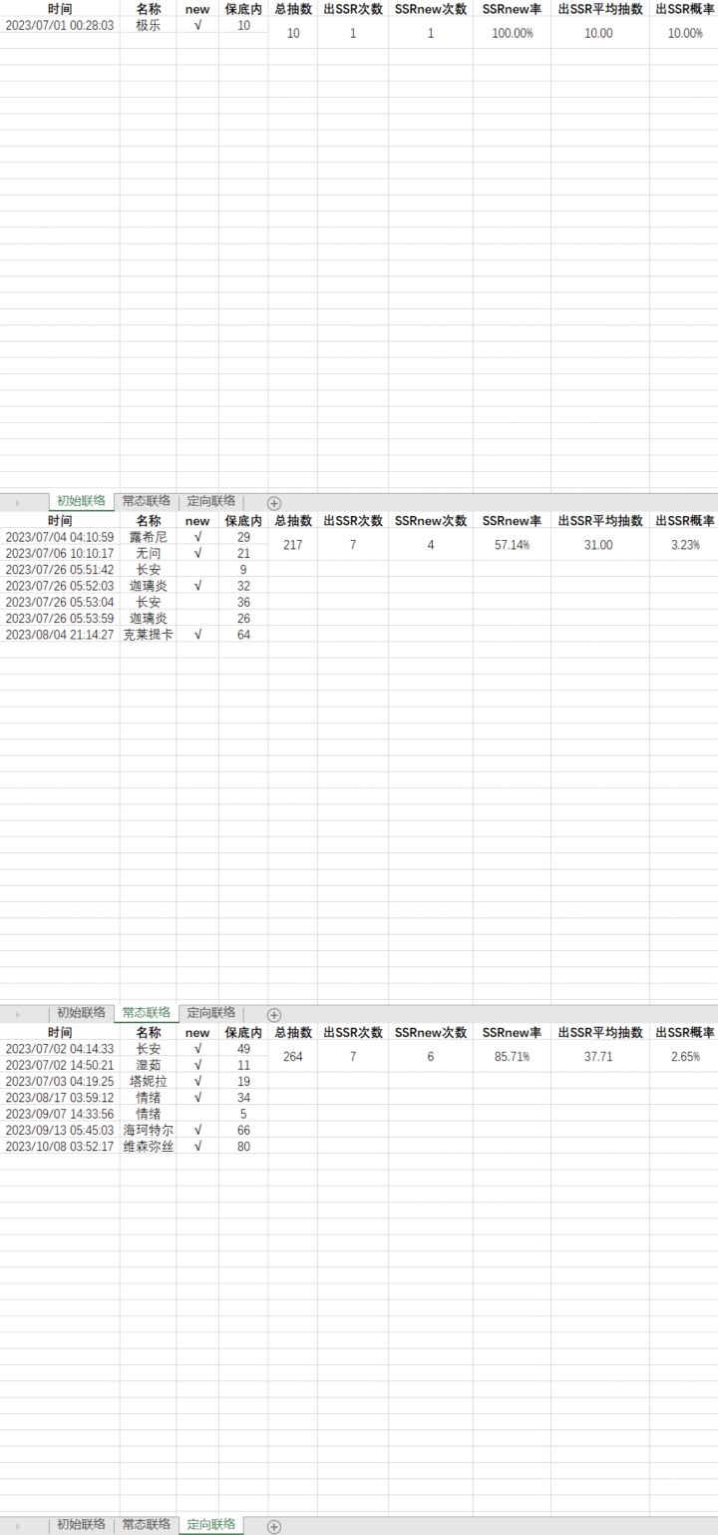The width and height of the screenshot is (718, 1535).
Task: Switch to 定向联络 from the active 初始联络 sheet
Action: pyautogui.click(x=211, y=501)
